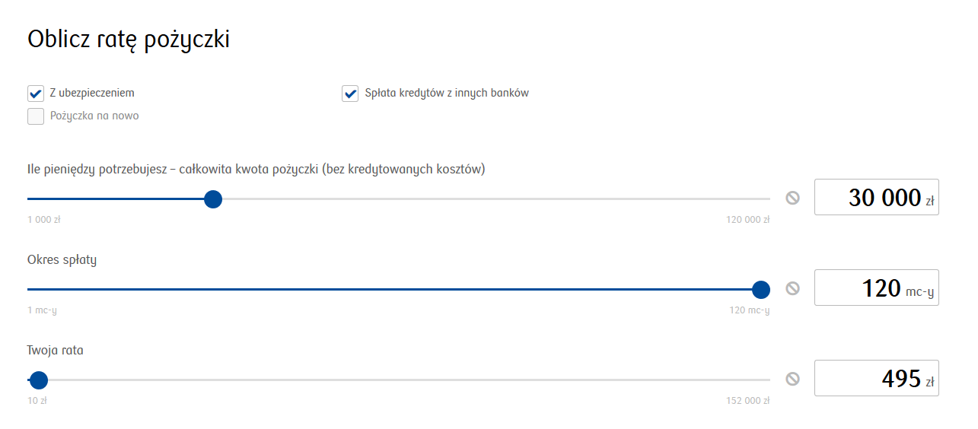Click lock icon beside loan amount slider
Image resolution: width=978 pixels, height=429 pixels.
(x=792, y=198)
